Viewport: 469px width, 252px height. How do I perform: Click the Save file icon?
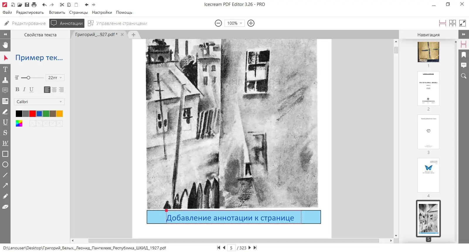(x=27, y=5)
